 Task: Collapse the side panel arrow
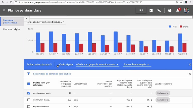[x=27, y=18]
